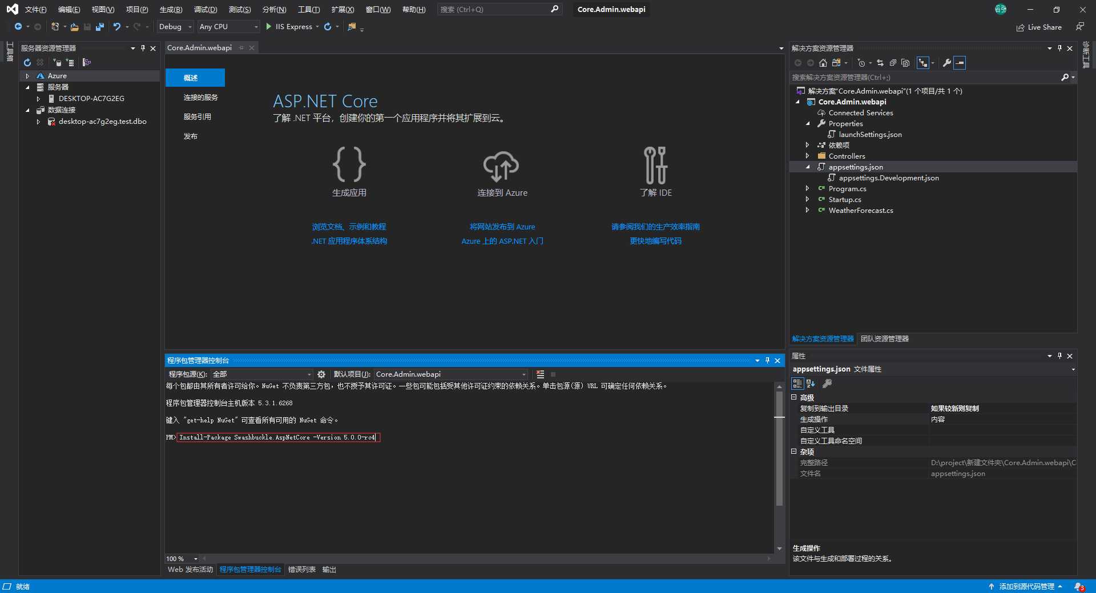The height and width of the screenshot is (593, 1096).
Task: Click the Save All toolbar icon
Action: click(100, 27)
